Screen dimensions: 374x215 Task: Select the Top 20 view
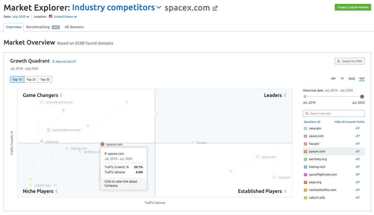[x=31, y=80]
